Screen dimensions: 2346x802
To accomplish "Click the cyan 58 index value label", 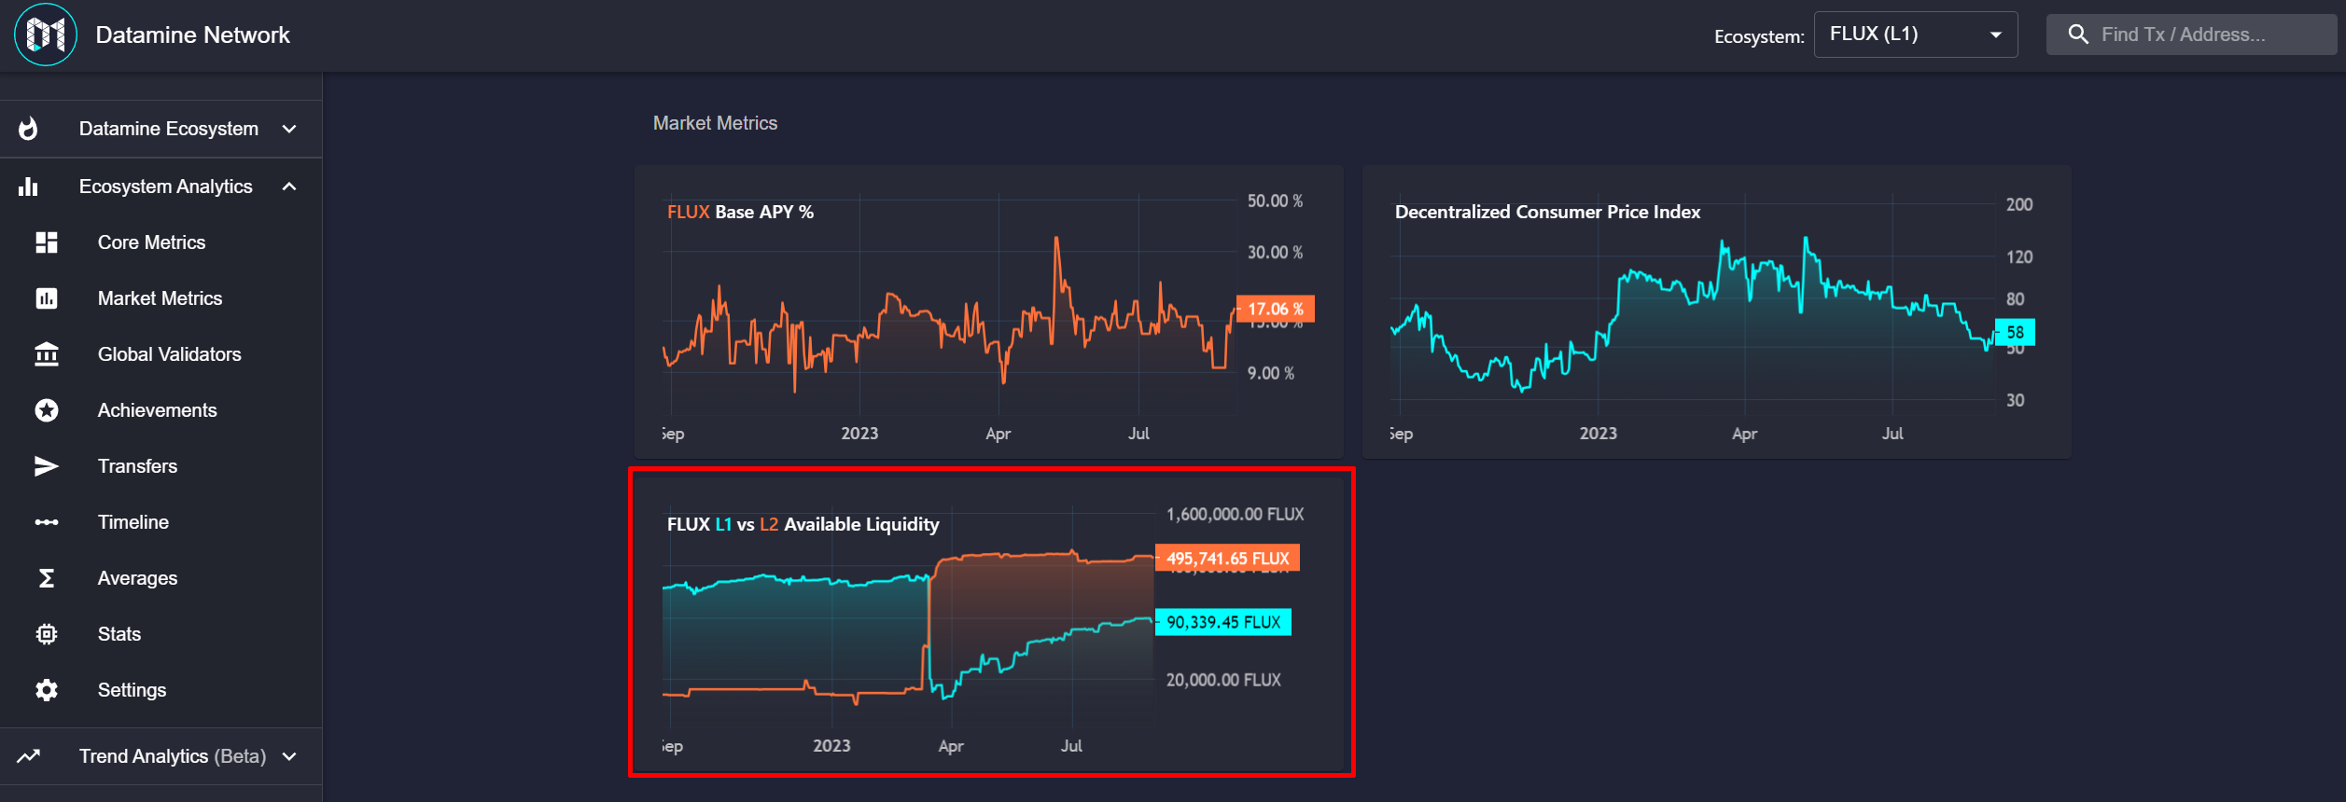I will click(2015, 332).
